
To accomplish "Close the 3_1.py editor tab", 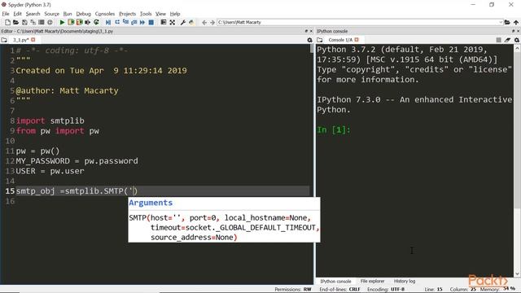I will pos(33,40).
